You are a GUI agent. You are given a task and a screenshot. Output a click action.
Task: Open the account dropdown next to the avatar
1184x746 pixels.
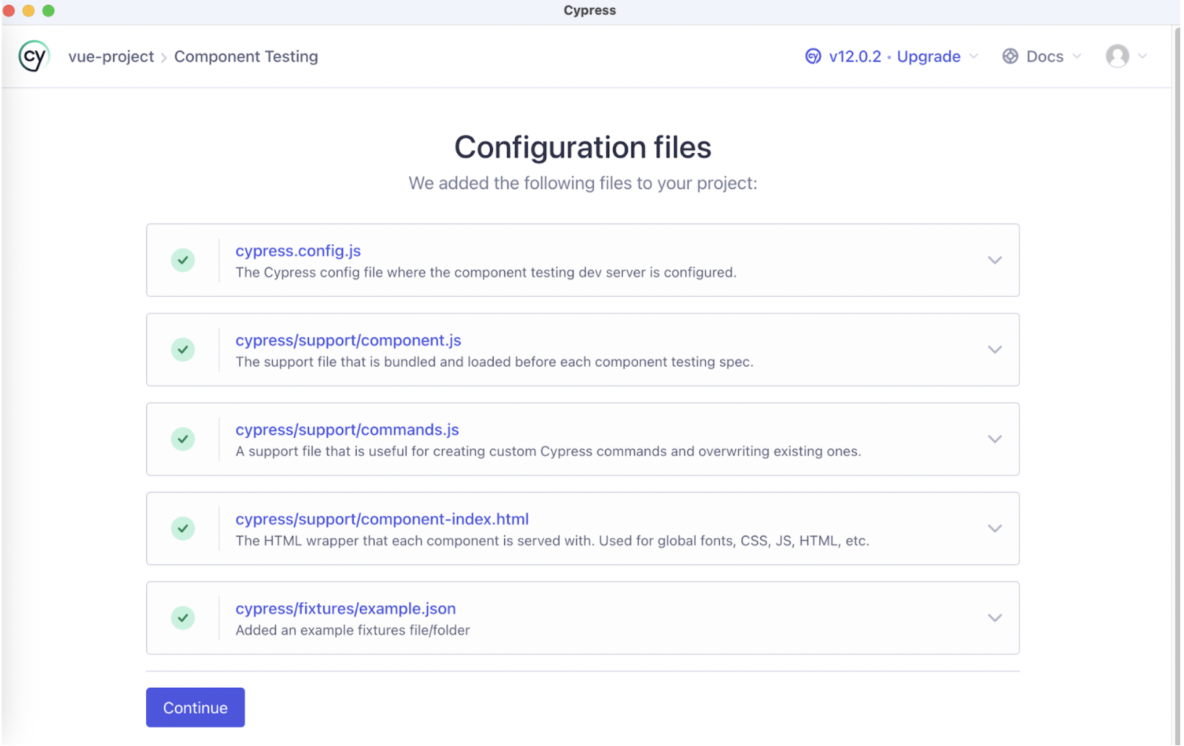pos(1143,56)
